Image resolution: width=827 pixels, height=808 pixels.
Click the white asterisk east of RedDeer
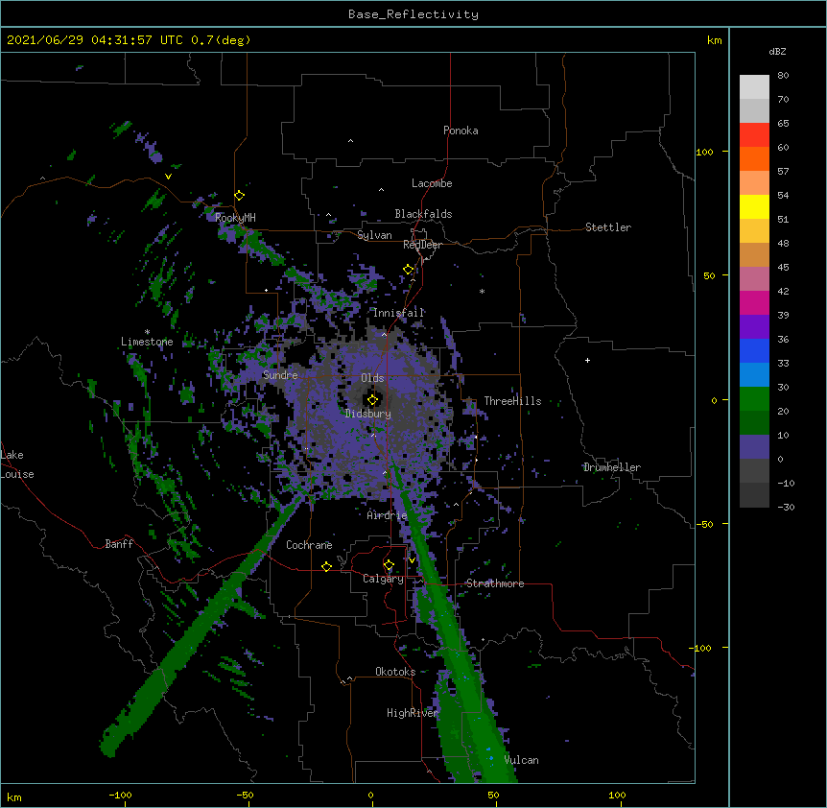pos(482,292)
